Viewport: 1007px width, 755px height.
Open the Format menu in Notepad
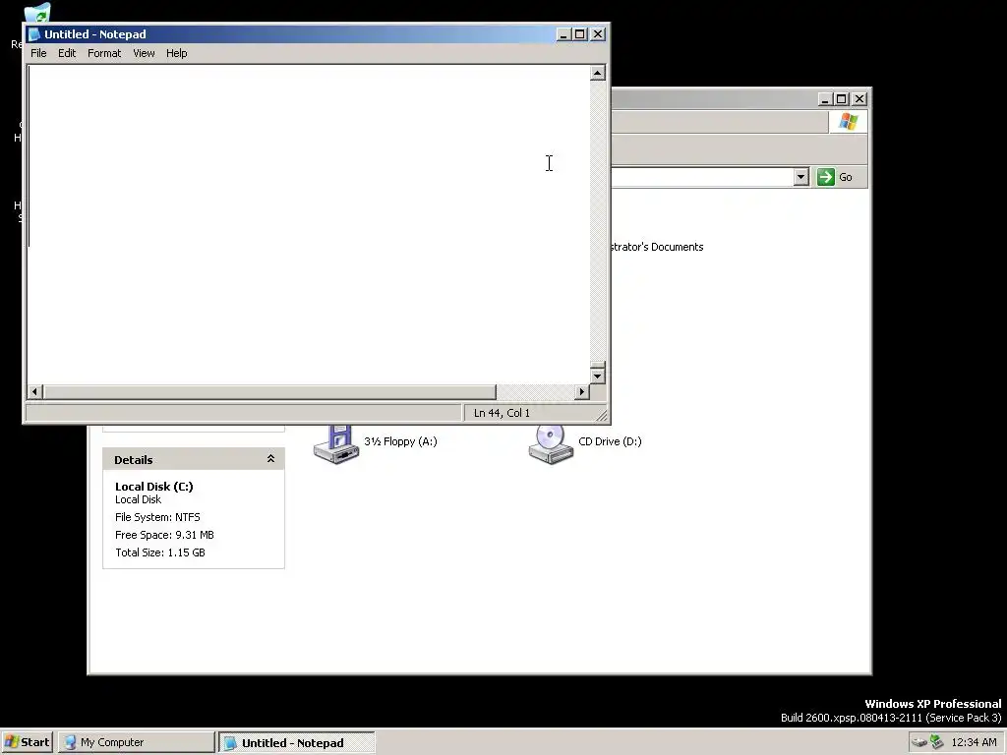(104, 53)
